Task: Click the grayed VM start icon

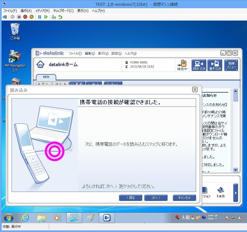Action: click(x=13, y=17)
